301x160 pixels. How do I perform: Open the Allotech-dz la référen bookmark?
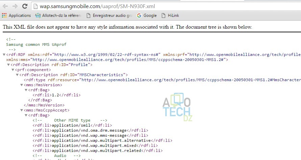61,15
